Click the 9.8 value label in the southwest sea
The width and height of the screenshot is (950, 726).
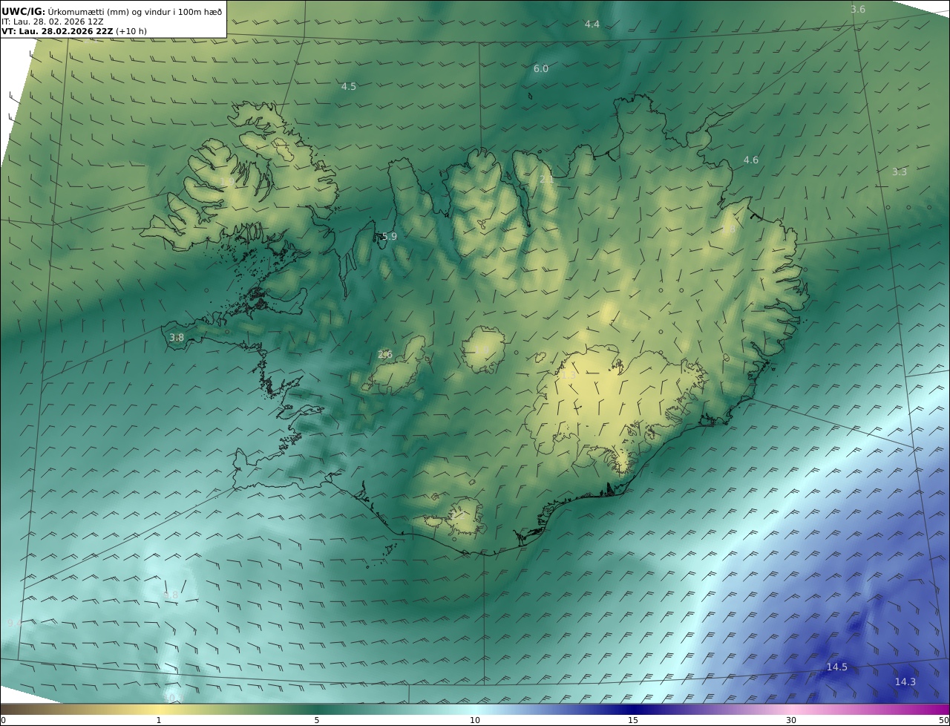coord(171,595)
